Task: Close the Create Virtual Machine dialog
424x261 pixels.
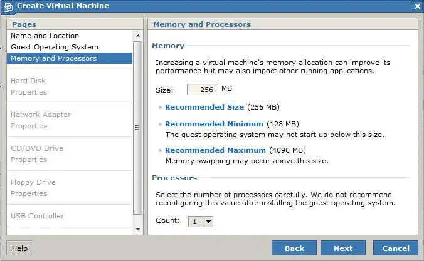Action: pyautogui.click(x=417, y=6)
